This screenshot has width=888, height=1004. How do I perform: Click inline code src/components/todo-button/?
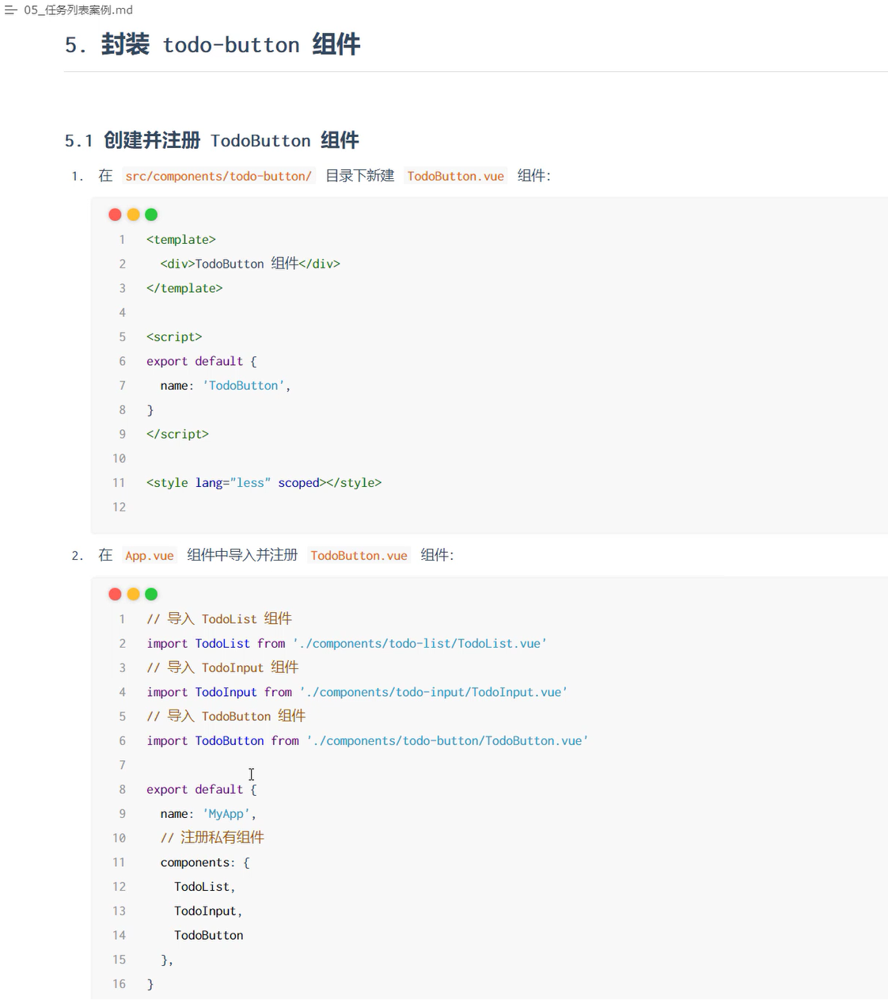click(x=218, y=176)
